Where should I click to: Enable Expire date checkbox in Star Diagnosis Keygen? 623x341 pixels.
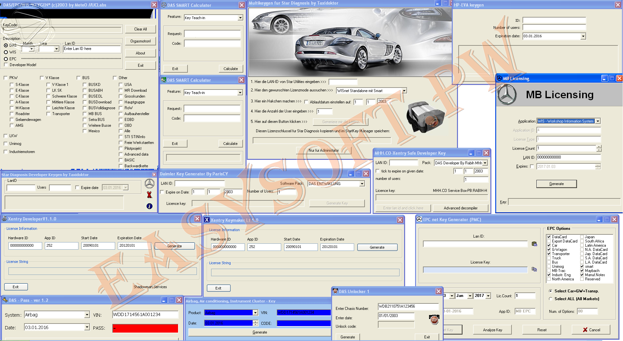coord(77,187)
